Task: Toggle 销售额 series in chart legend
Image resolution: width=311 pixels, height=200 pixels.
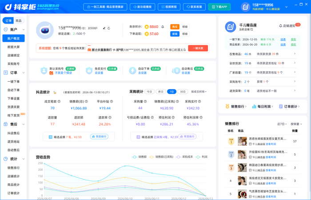Action: tap(139, 157)
